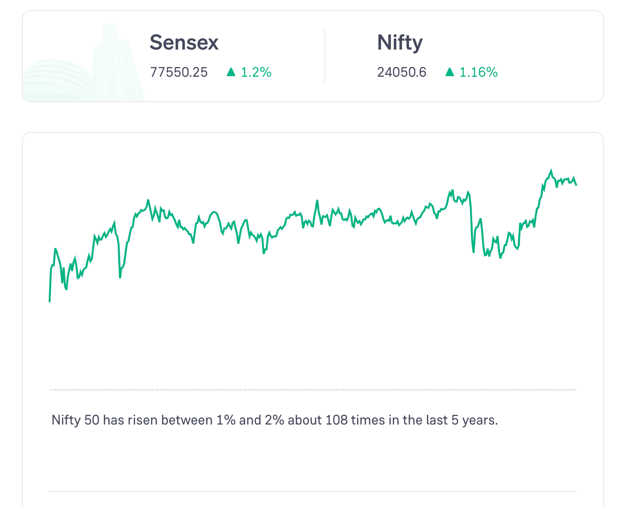
Task: Click the highest peak of the green chart line
Action: [551, 170]
